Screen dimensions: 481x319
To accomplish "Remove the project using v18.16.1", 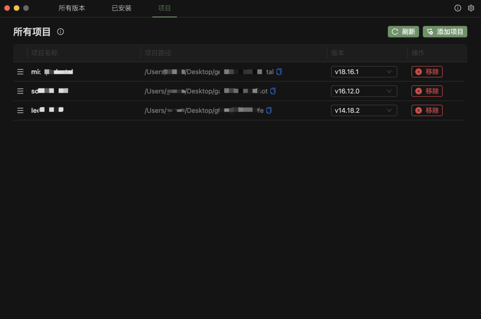I will pyautogui.click(x=427, y=72).
